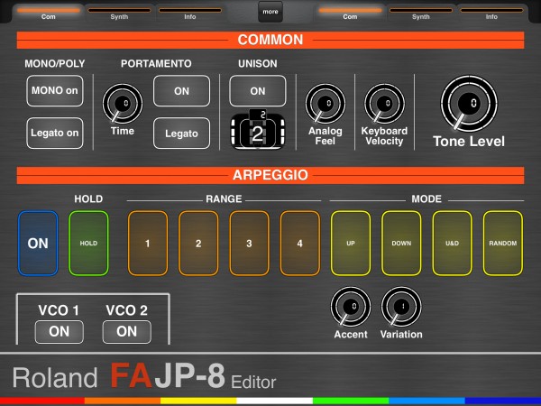
Task: Select the DOWN arpeggio mode pad
Action: 401,244
